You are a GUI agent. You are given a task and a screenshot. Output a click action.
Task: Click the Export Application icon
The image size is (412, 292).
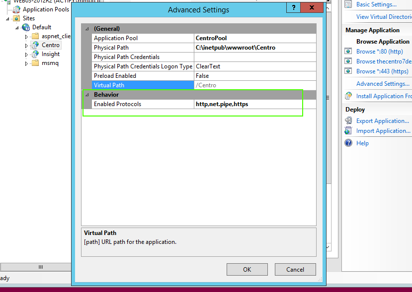348,121
